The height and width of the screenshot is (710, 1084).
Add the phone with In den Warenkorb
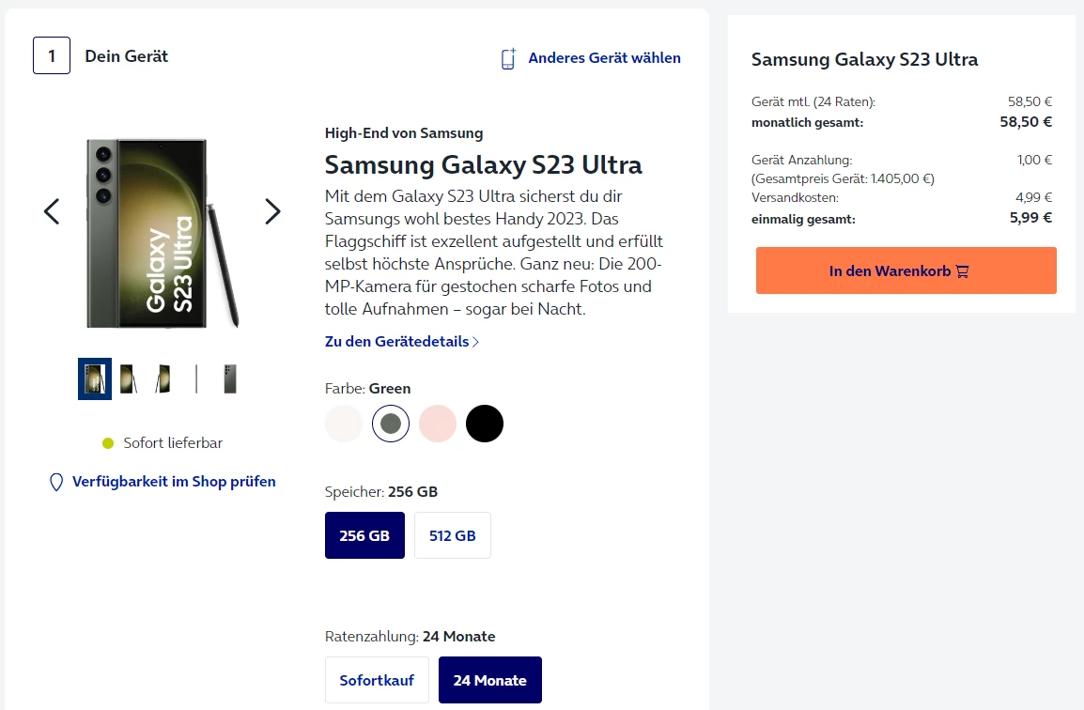coord(906,270)
